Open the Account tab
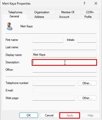 64,17
